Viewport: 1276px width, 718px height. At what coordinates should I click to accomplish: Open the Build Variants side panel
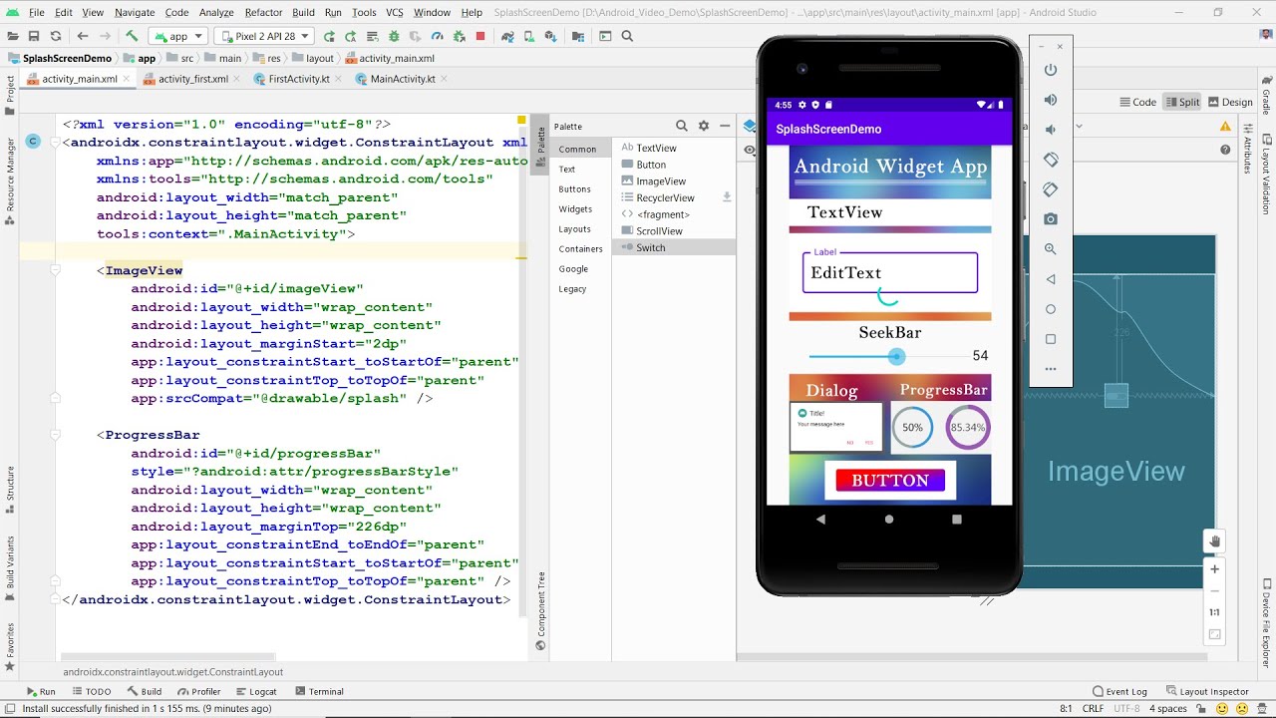point(10,570)
